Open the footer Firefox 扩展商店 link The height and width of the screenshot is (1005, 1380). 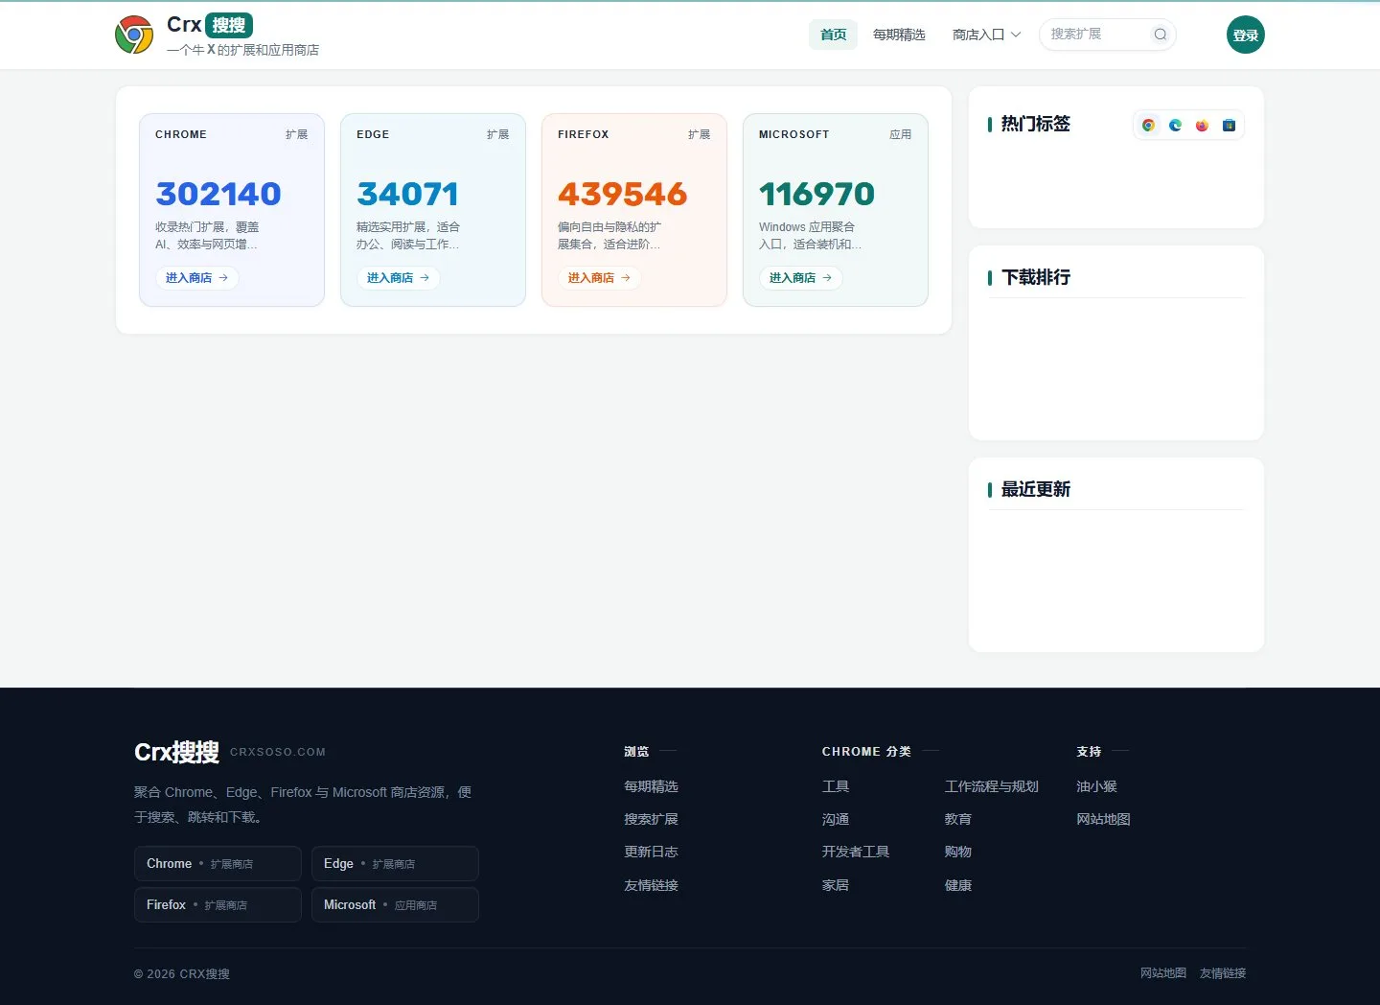click(218, 905)
